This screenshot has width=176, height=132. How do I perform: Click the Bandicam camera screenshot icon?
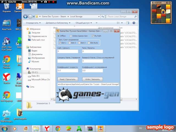click(45, 2)
